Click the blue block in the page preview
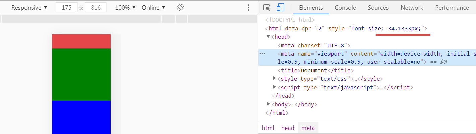This screenshot has height=134, width=476. tap(81, 117)
